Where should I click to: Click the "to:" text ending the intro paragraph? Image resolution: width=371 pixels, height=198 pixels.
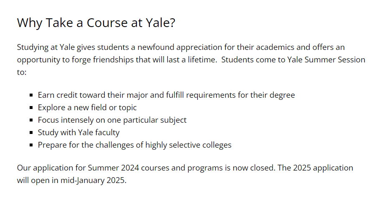click(x=22, y=72)
